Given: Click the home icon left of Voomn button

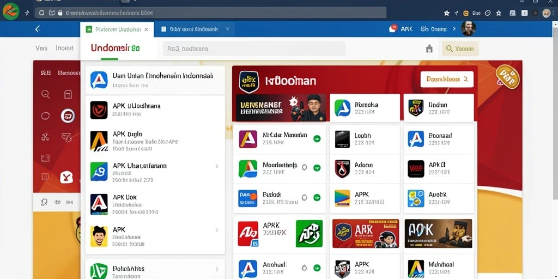Looking at the screenshot, I should [429, 48].
